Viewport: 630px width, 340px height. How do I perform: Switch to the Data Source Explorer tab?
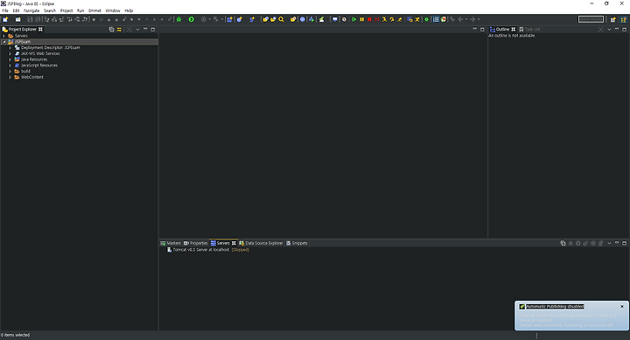click(261, 243)
